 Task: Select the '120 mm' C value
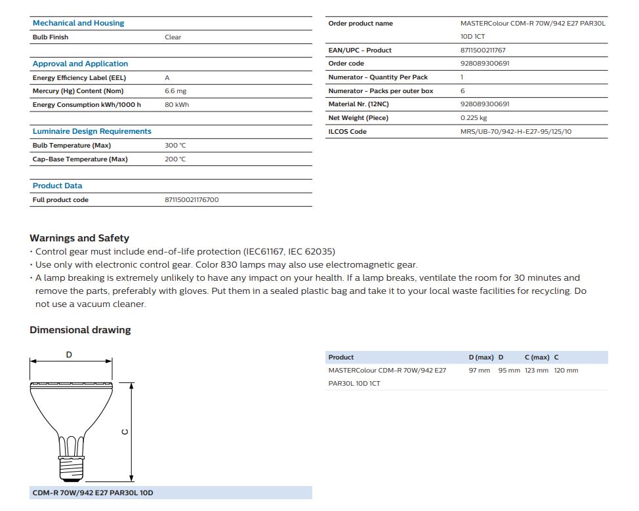pos(566,371)
